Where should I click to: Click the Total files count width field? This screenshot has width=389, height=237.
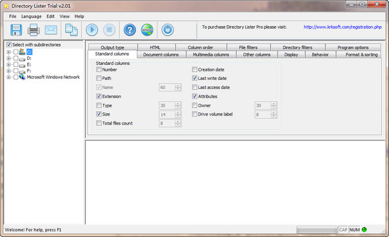(167, 123)
